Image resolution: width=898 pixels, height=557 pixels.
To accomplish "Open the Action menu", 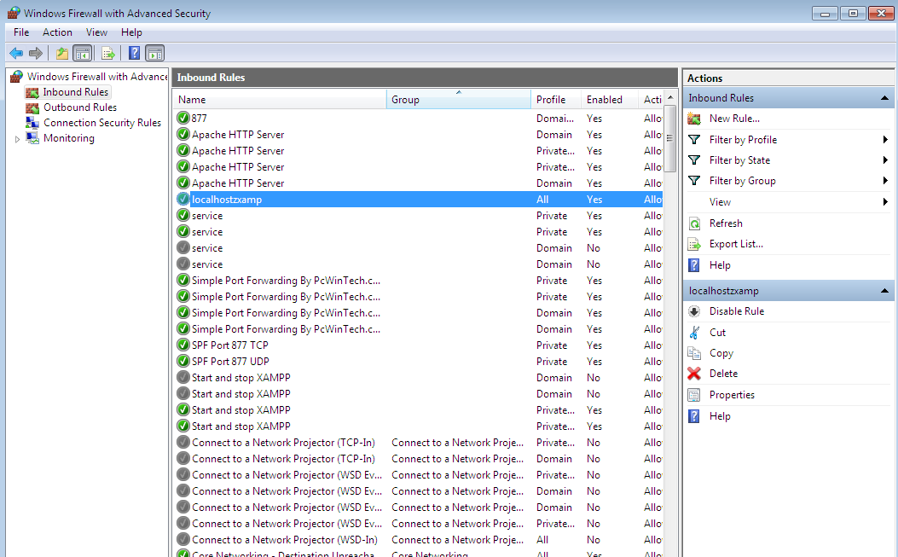I will 57,32.
